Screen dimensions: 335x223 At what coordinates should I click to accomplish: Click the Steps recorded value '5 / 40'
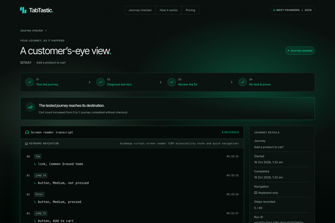258,208
